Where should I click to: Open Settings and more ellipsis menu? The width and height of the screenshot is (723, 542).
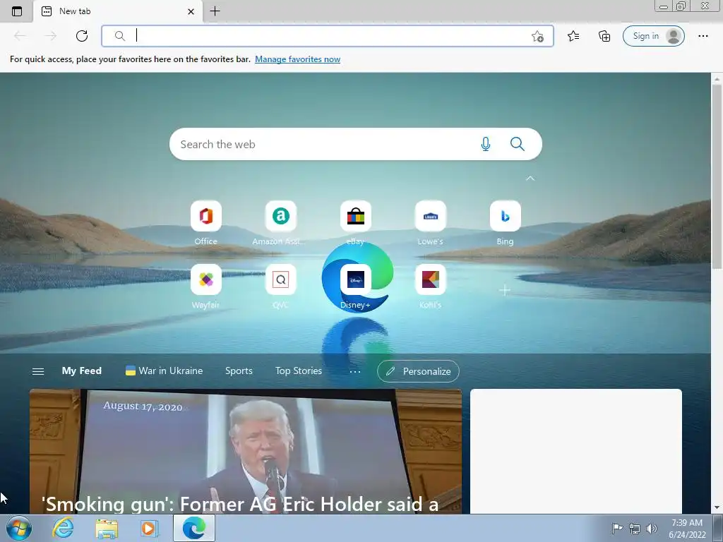(x=703, y=36)
